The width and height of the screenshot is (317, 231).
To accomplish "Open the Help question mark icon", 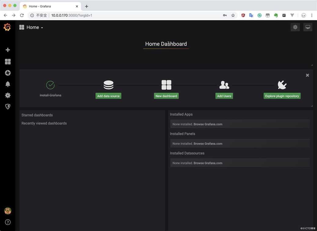I will [x=8, y=222].
